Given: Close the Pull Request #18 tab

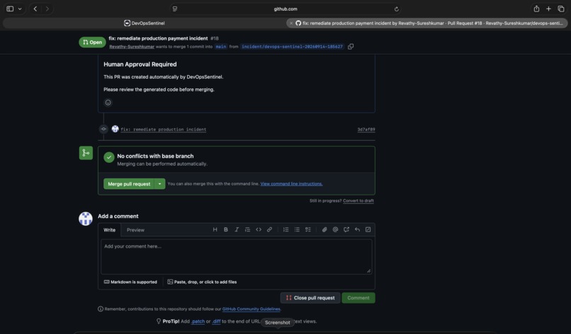Looking at the screenshot, I should tap(291, 23).
